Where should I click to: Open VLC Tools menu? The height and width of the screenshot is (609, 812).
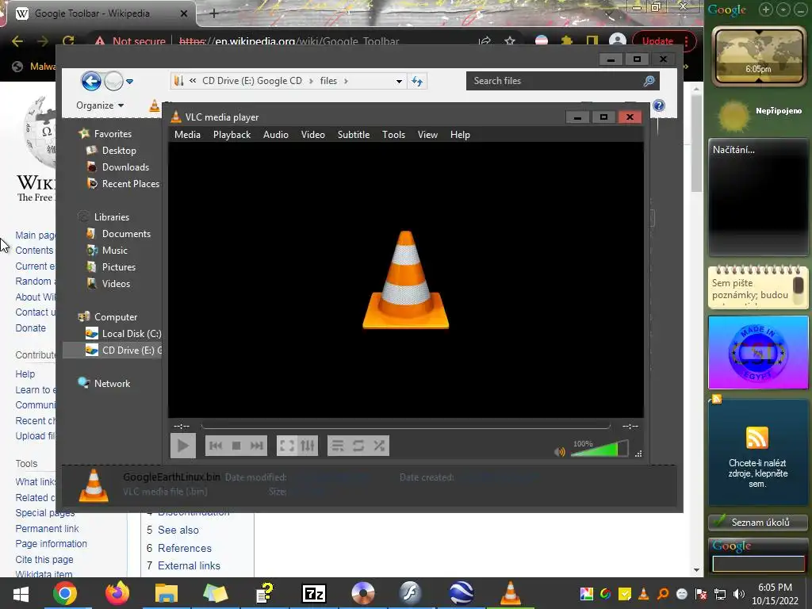click(393, 135)
